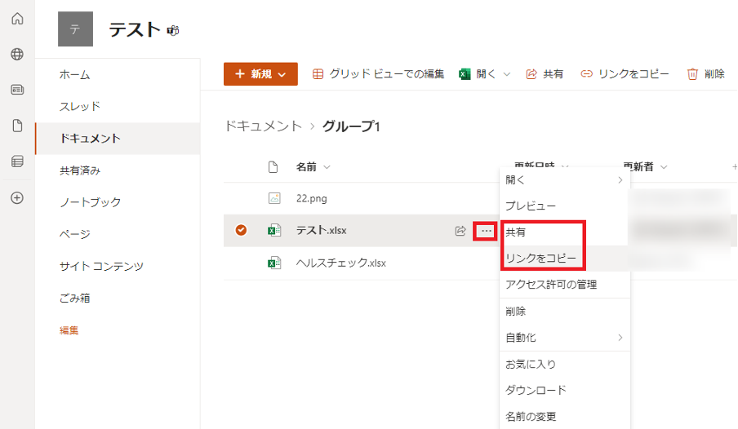This screenshot has height=429, width=738.
Task: Go to ドキュメント breadcrumb
Action: tap(263, 126)
